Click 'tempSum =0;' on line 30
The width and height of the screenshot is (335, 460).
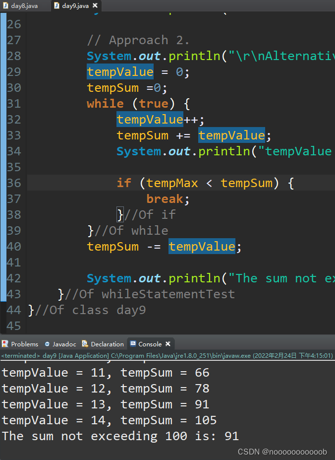click(127, 88)
